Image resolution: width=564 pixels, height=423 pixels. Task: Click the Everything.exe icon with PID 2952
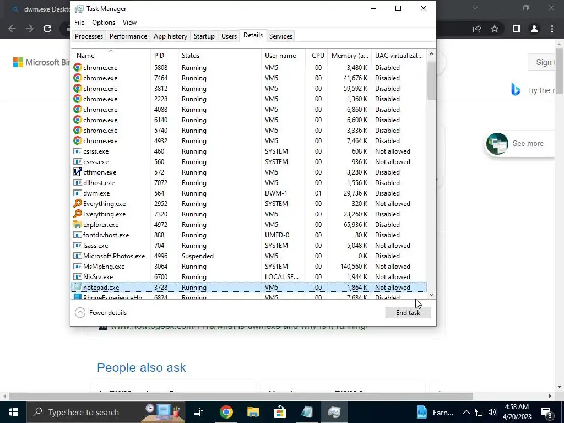click(x=77, y=204)
